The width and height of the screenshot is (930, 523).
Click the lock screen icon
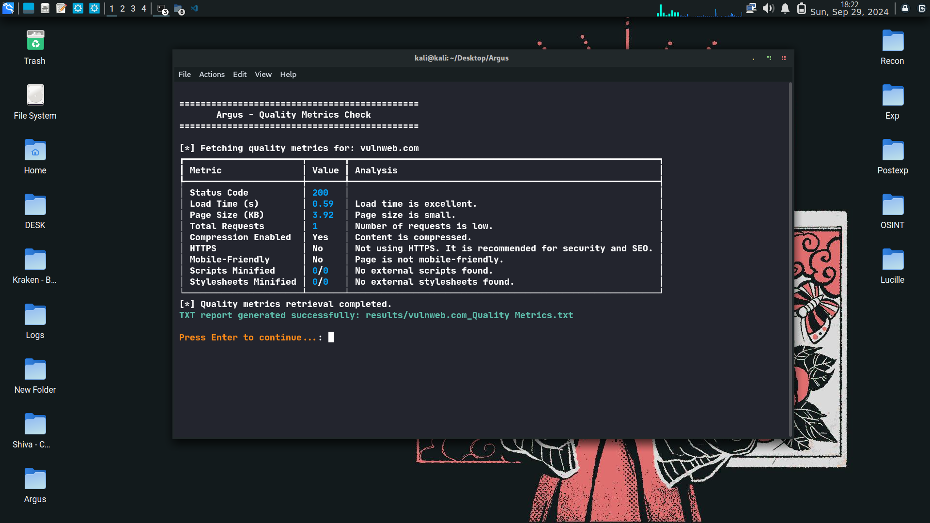point(905,8)
